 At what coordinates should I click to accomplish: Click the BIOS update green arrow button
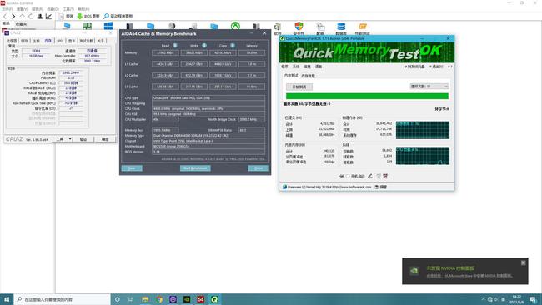[x=88, y=16]
